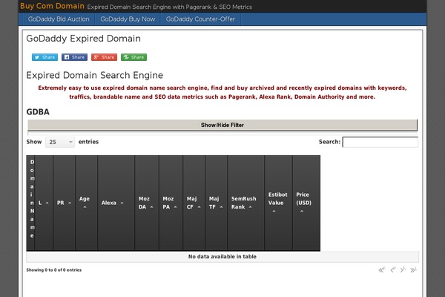Sort table by Estibot Value column
The image size is (445, 297).
pyautogui.click(x=278, y=203)
